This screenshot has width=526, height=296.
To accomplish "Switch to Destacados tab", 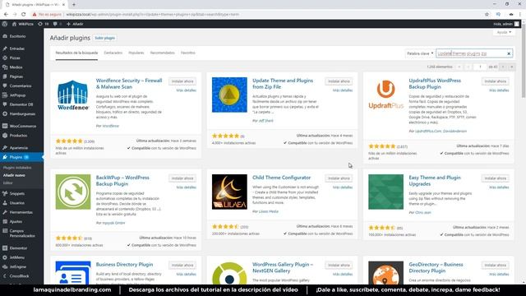I will (113, 53).
